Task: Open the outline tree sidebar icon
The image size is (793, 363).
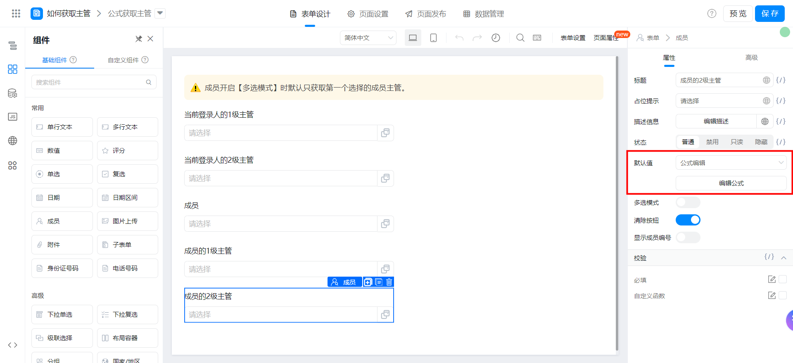Action: 13,45
